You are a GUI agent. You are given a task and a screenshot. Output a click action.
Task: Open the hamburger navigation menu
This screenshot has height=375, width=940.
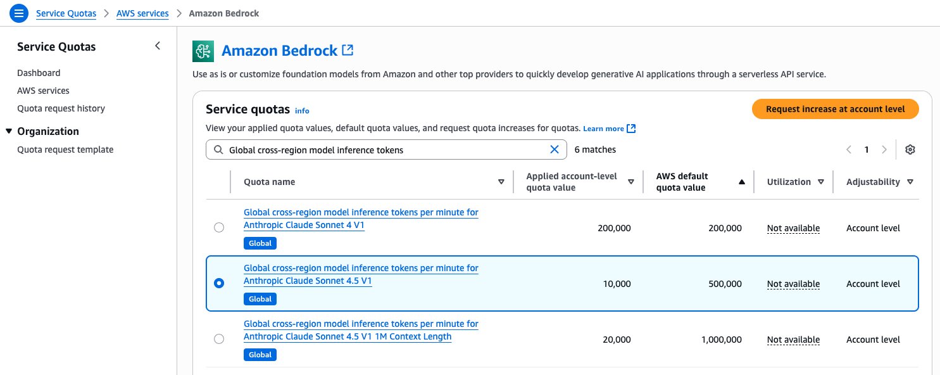click(x=19, y=13)
